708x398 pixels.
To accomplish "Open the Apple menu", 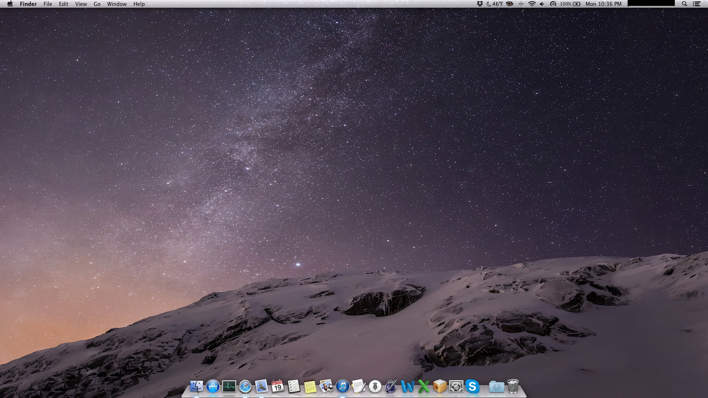I will 10,4.
